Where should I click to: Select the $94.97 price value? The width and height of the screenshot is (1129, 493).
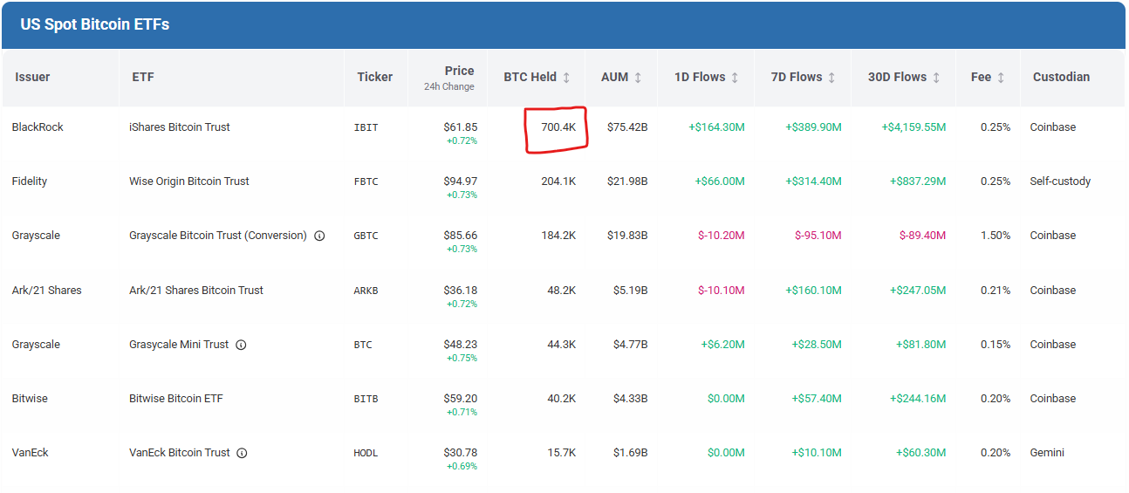(461, 181)
